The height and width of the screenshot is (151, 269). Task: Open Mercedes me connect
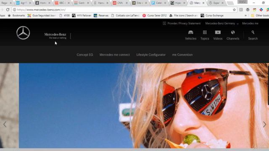tap(115, 55)
